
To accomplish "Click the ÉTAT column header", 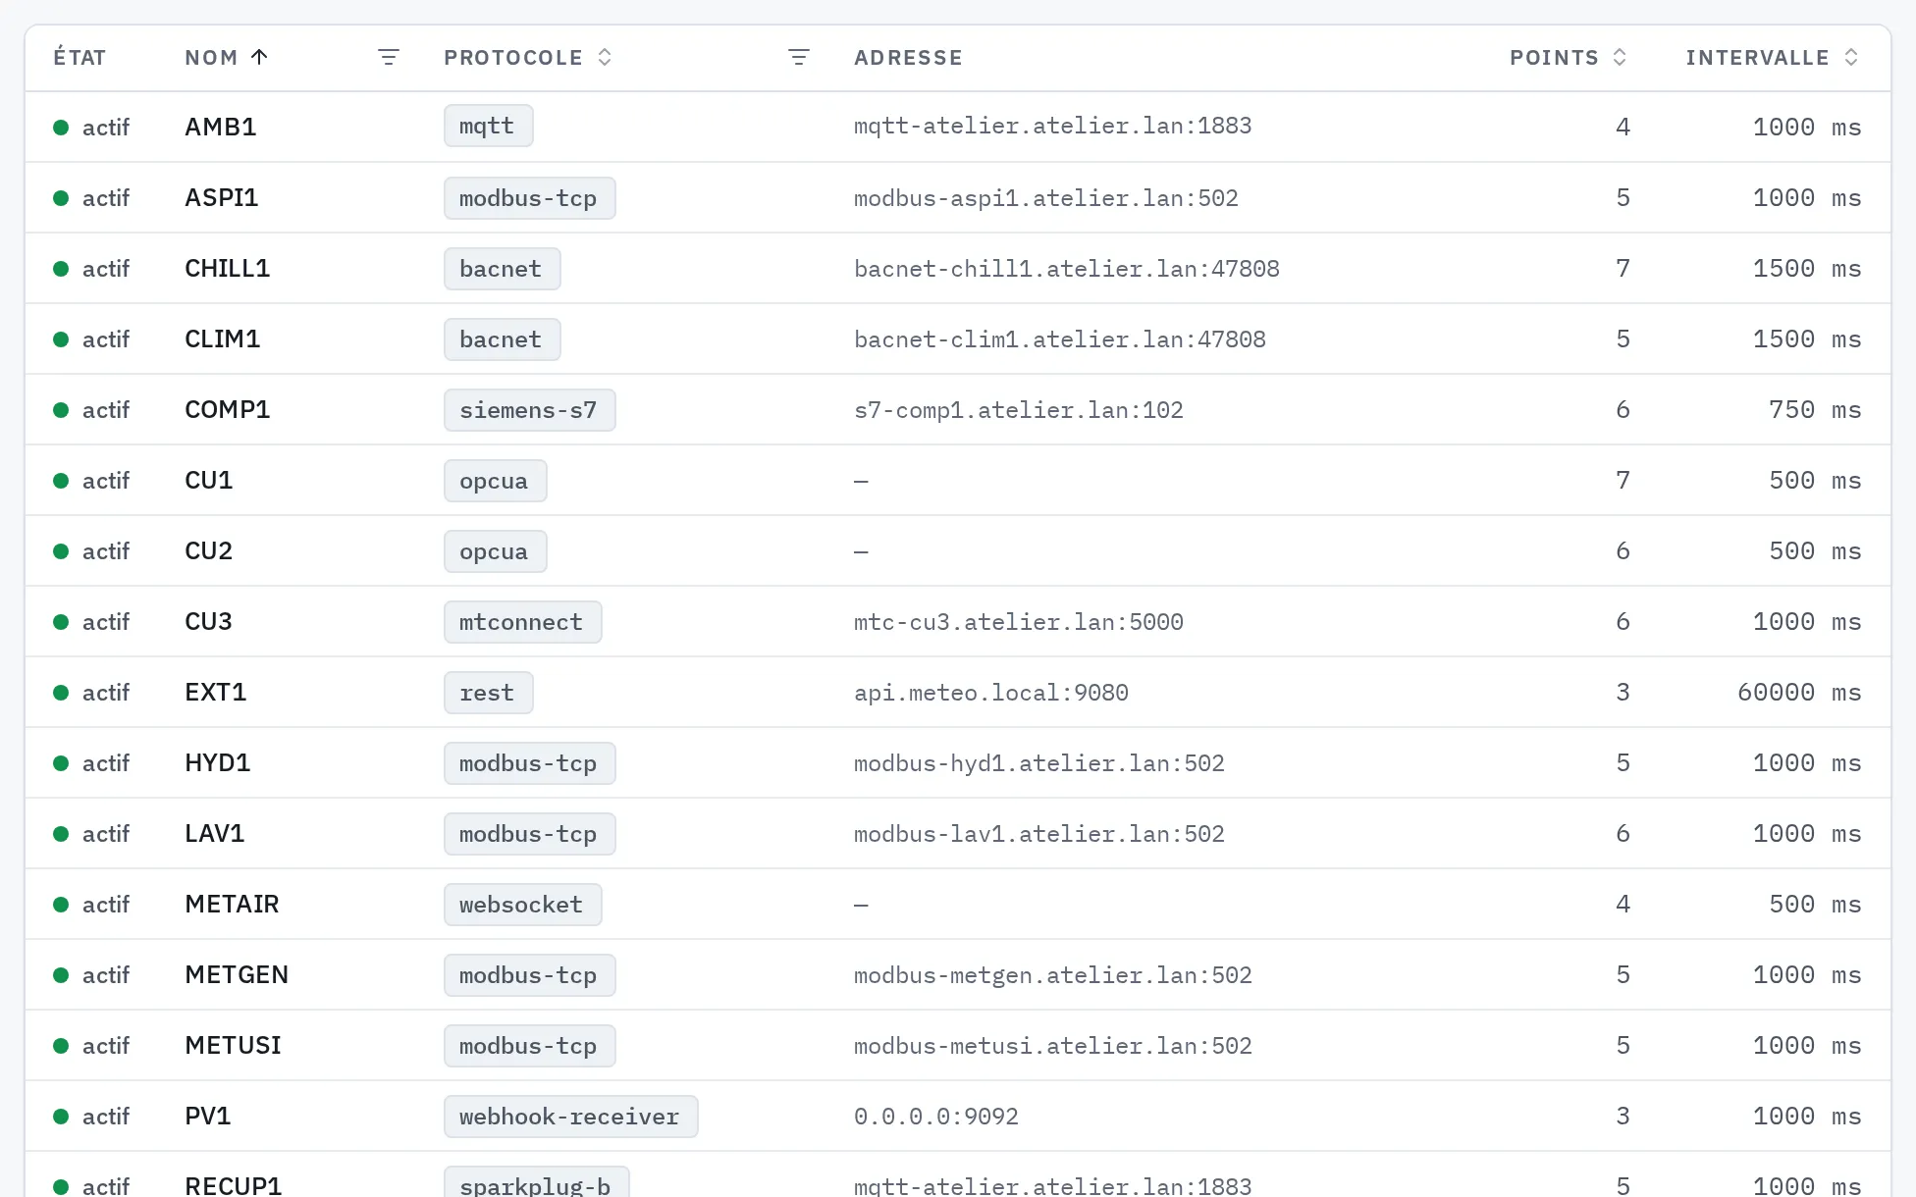I will click(x=80, y=57).
